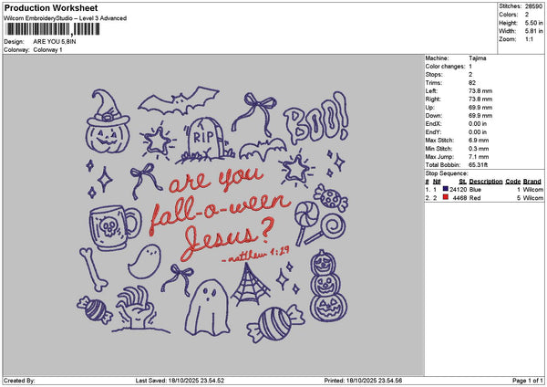Click the embroidery design preview image

click(213, 215)
